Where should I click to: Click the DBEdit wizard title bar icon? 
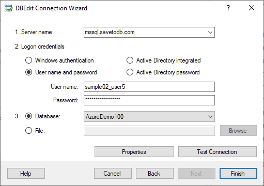(x=8, y=8)
